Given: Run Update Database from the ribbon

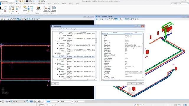Looking at the screenshot, I should tap(54, 9).
